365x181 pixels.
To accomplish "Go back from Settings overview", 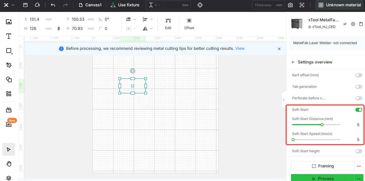I will click(293, 62).
